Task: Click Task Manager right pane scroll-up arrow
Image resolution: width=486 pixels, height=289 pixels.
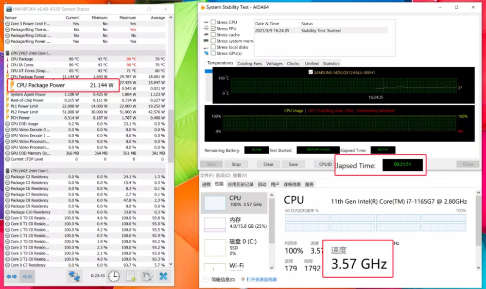Action: [x=478, y=193]
